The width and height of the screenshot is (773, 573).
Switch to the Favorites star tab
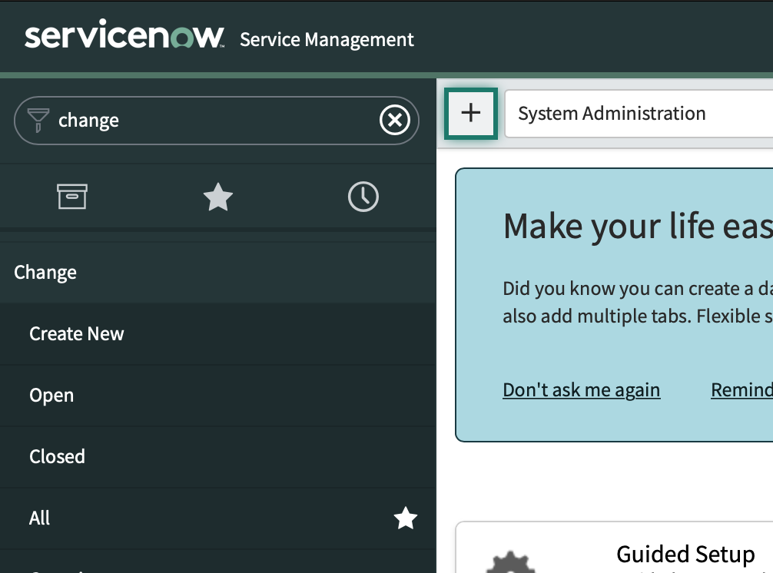coord(217,197)
